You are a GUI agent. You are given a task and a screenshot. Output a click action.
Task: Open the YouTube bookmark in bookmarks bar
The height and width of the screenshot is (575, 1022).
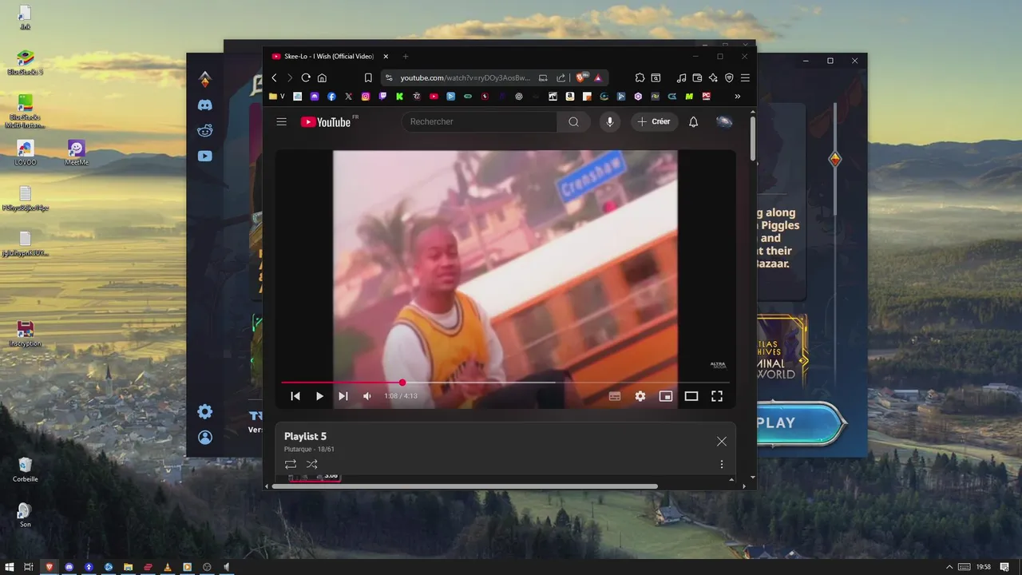(x=434, y=96)
